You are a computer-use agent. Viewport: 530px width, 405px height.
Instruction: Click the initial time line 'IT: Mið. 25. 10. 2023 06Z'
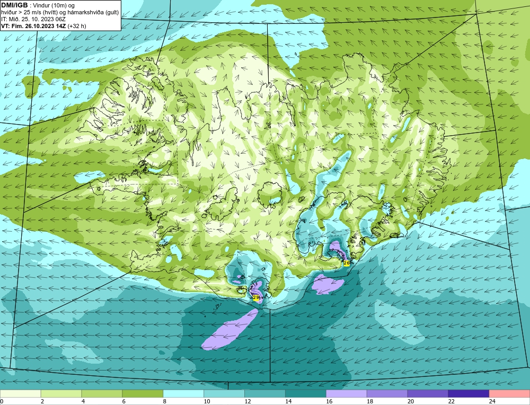(x=33, y=19)
